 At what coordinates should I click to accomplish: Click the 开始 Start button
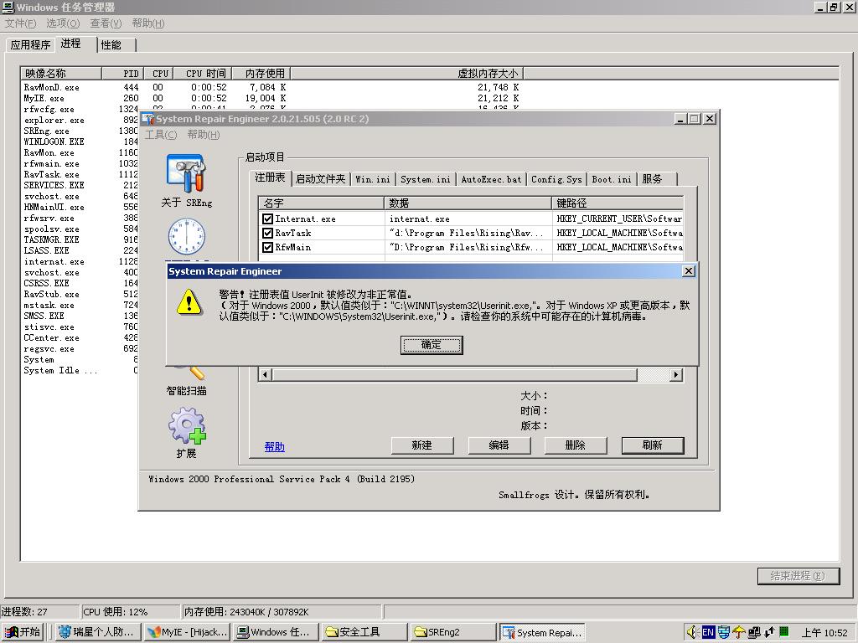(x=22, y=632)
